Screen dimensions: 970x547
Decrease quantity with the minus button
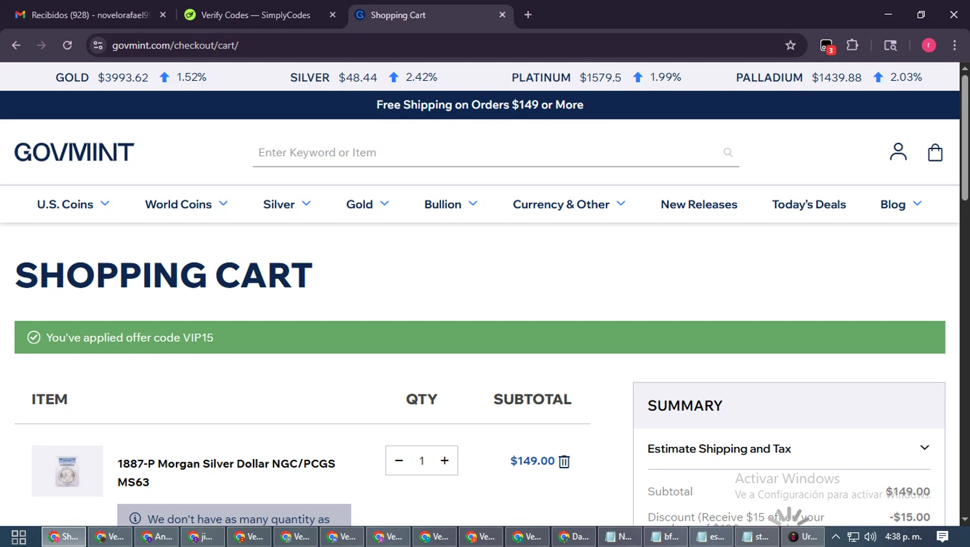[399, 460]
